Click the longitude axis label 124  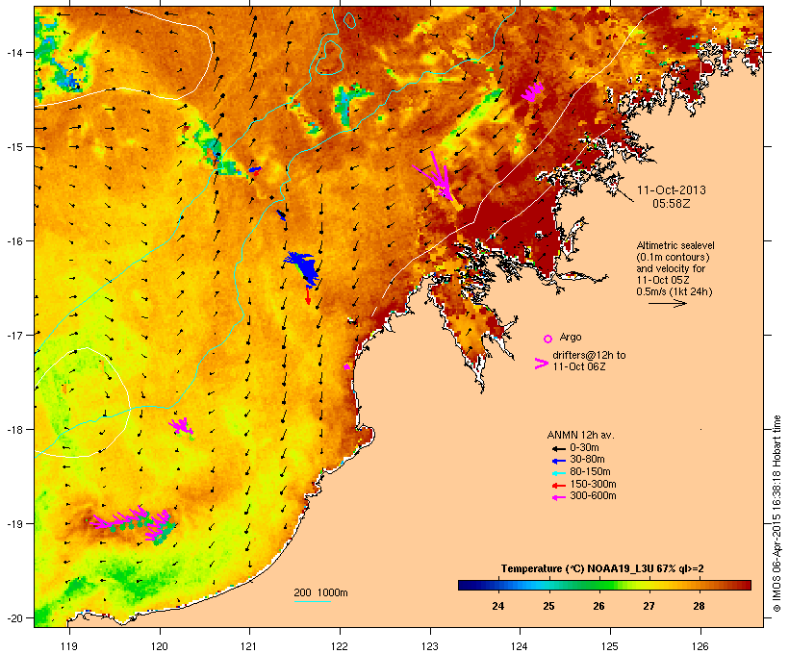click(x=520, y=646)
